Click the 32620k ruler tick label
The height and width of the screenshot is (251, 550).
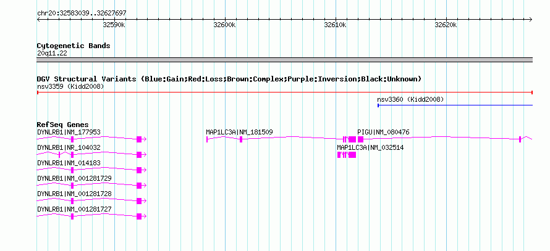446,25
